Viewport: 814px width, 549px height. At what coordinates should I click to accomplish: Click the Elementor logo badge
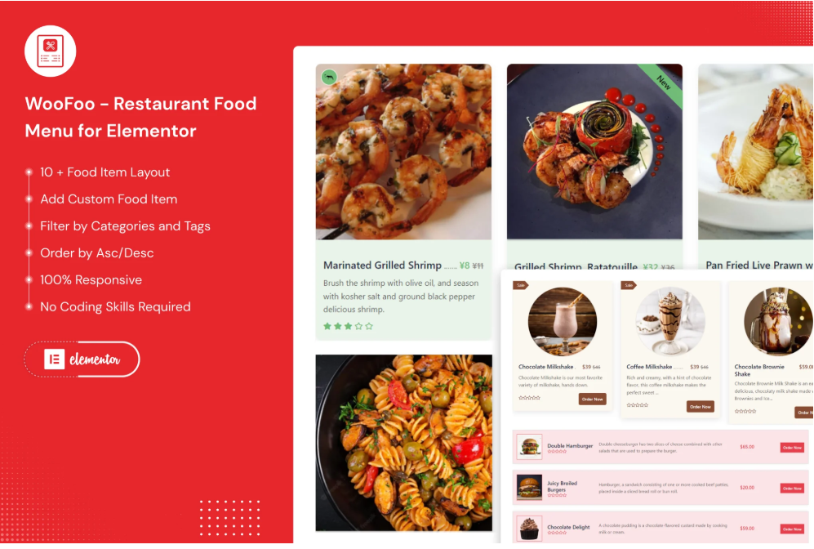[82, 359]
